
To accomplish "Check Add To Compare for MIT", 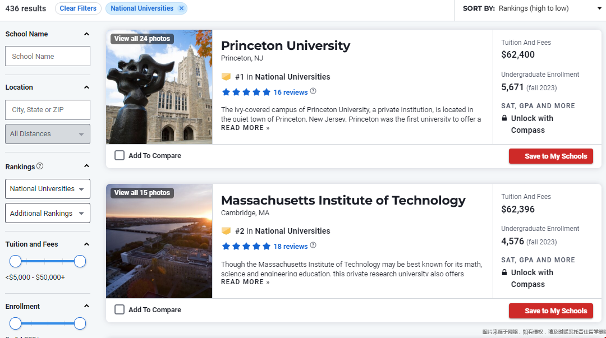I will point(120,309).
